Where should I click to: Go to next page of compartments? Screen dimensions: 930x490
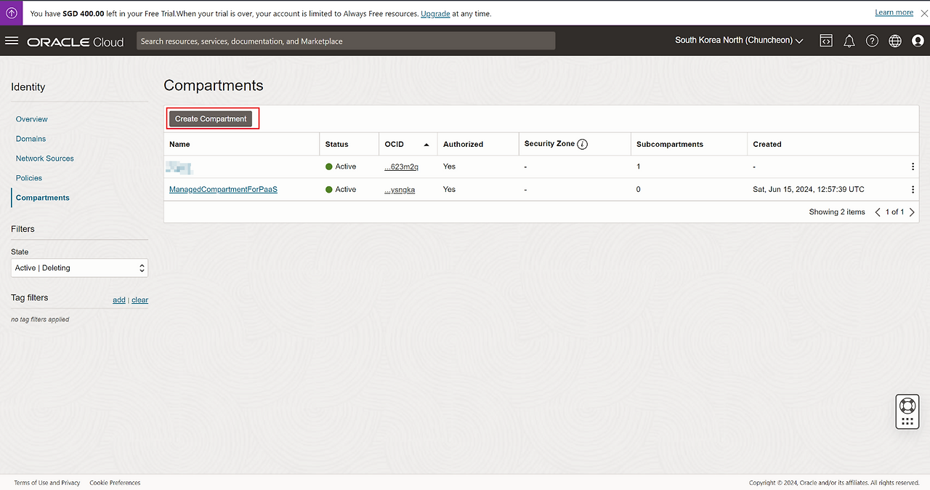point(912,212)
